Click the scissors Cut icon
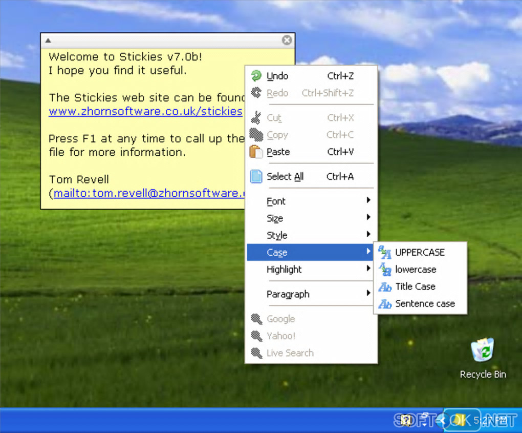 256,118
